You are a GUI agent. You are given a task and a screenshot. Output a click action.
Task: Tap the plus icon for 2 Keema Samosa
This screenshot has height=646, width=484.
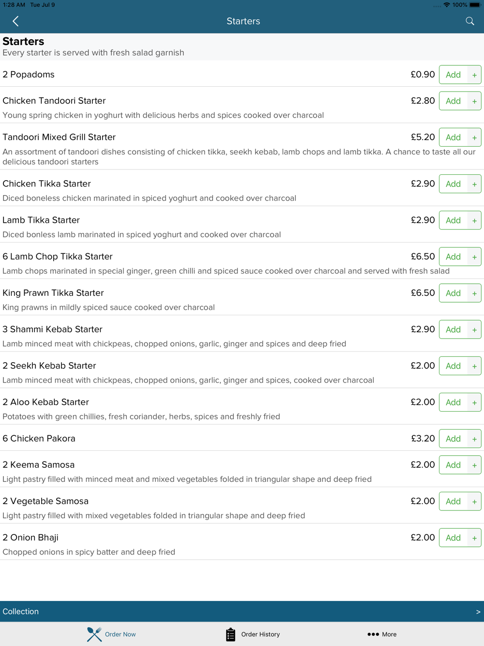coord(474,465)
